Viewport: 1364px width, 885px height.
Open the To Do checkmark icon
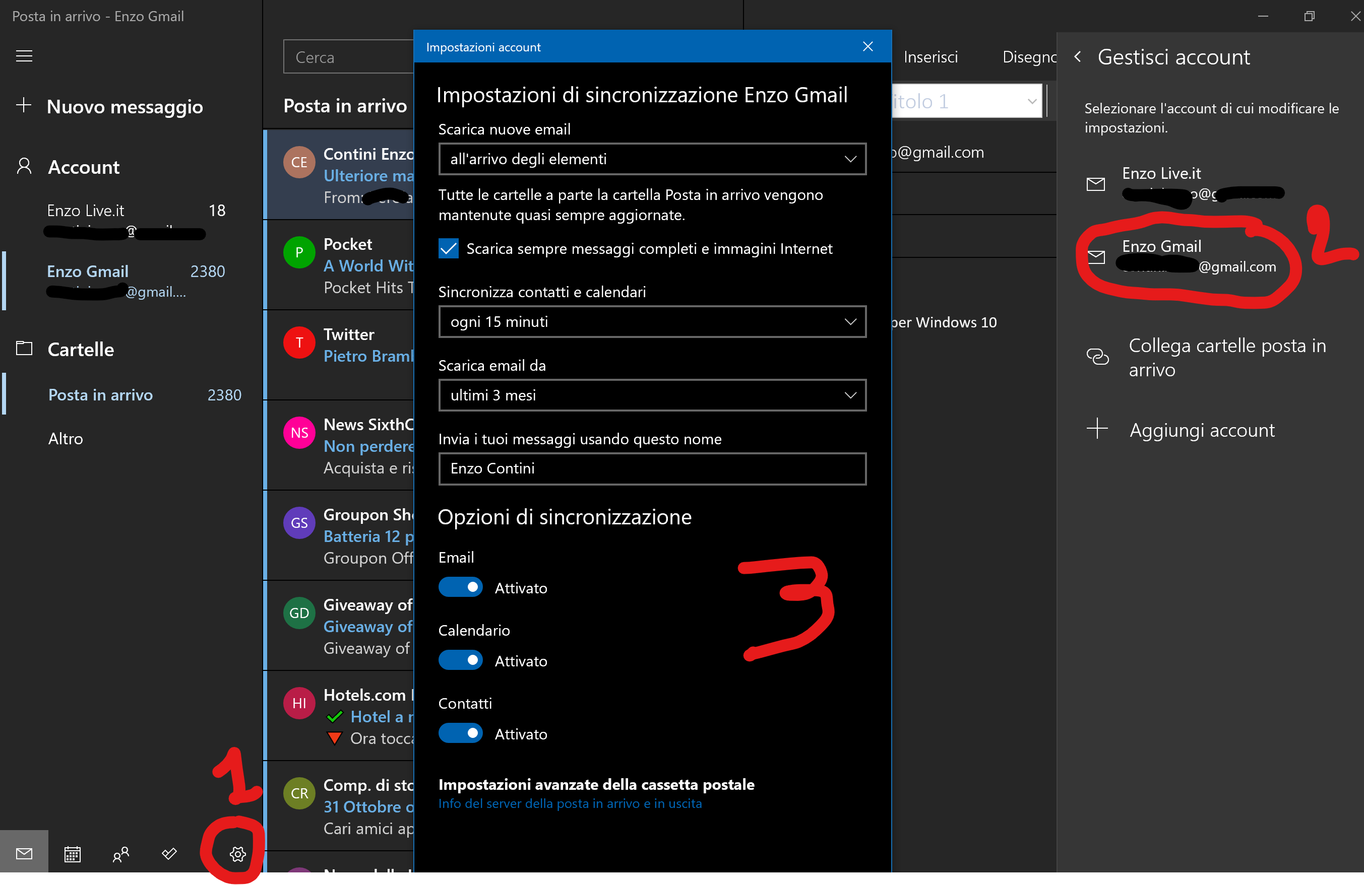tap(169, 854)
